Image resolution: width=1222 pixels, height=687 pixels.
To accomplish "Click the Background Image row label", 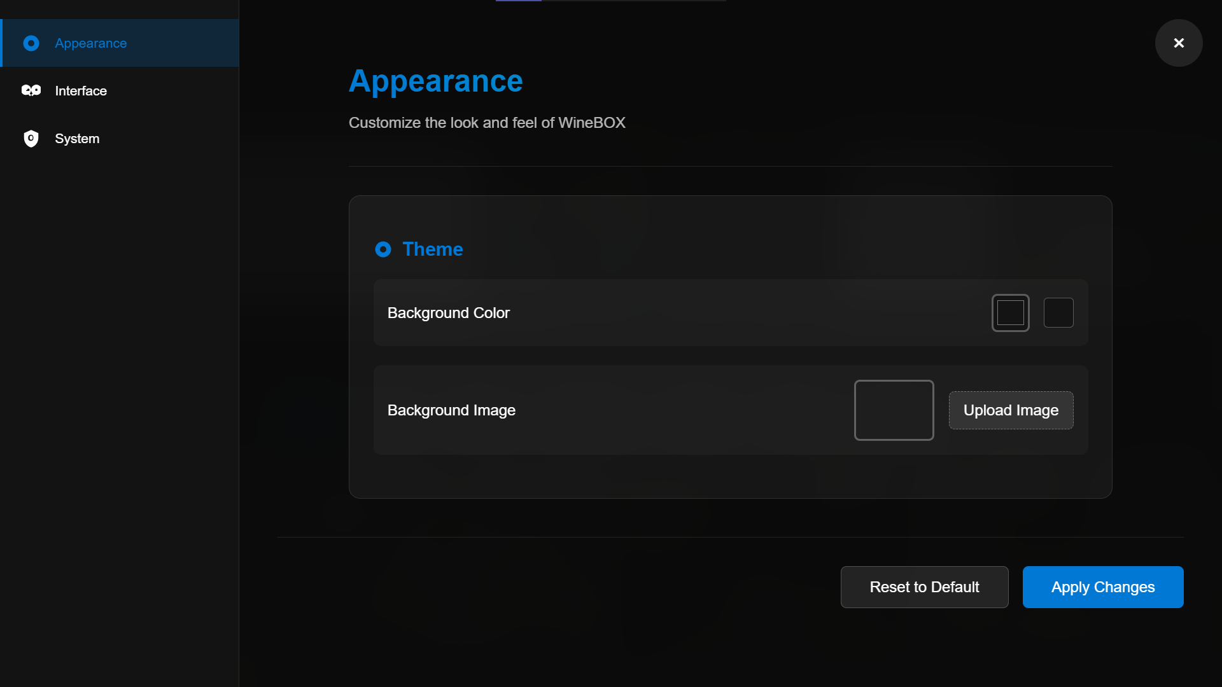I will pyautogui.click(x=451, y=410).
